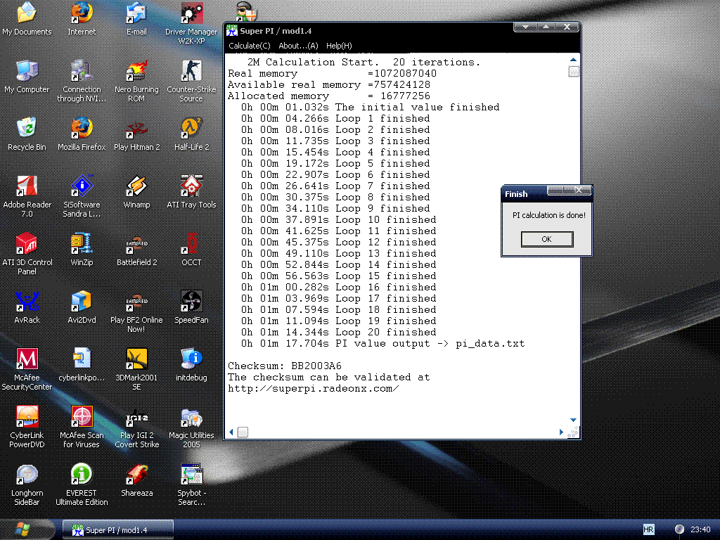Select the 3DMark2001 SE icon
Image resolution: width=720 pixels, height=540 pixels.
[136, 361]
